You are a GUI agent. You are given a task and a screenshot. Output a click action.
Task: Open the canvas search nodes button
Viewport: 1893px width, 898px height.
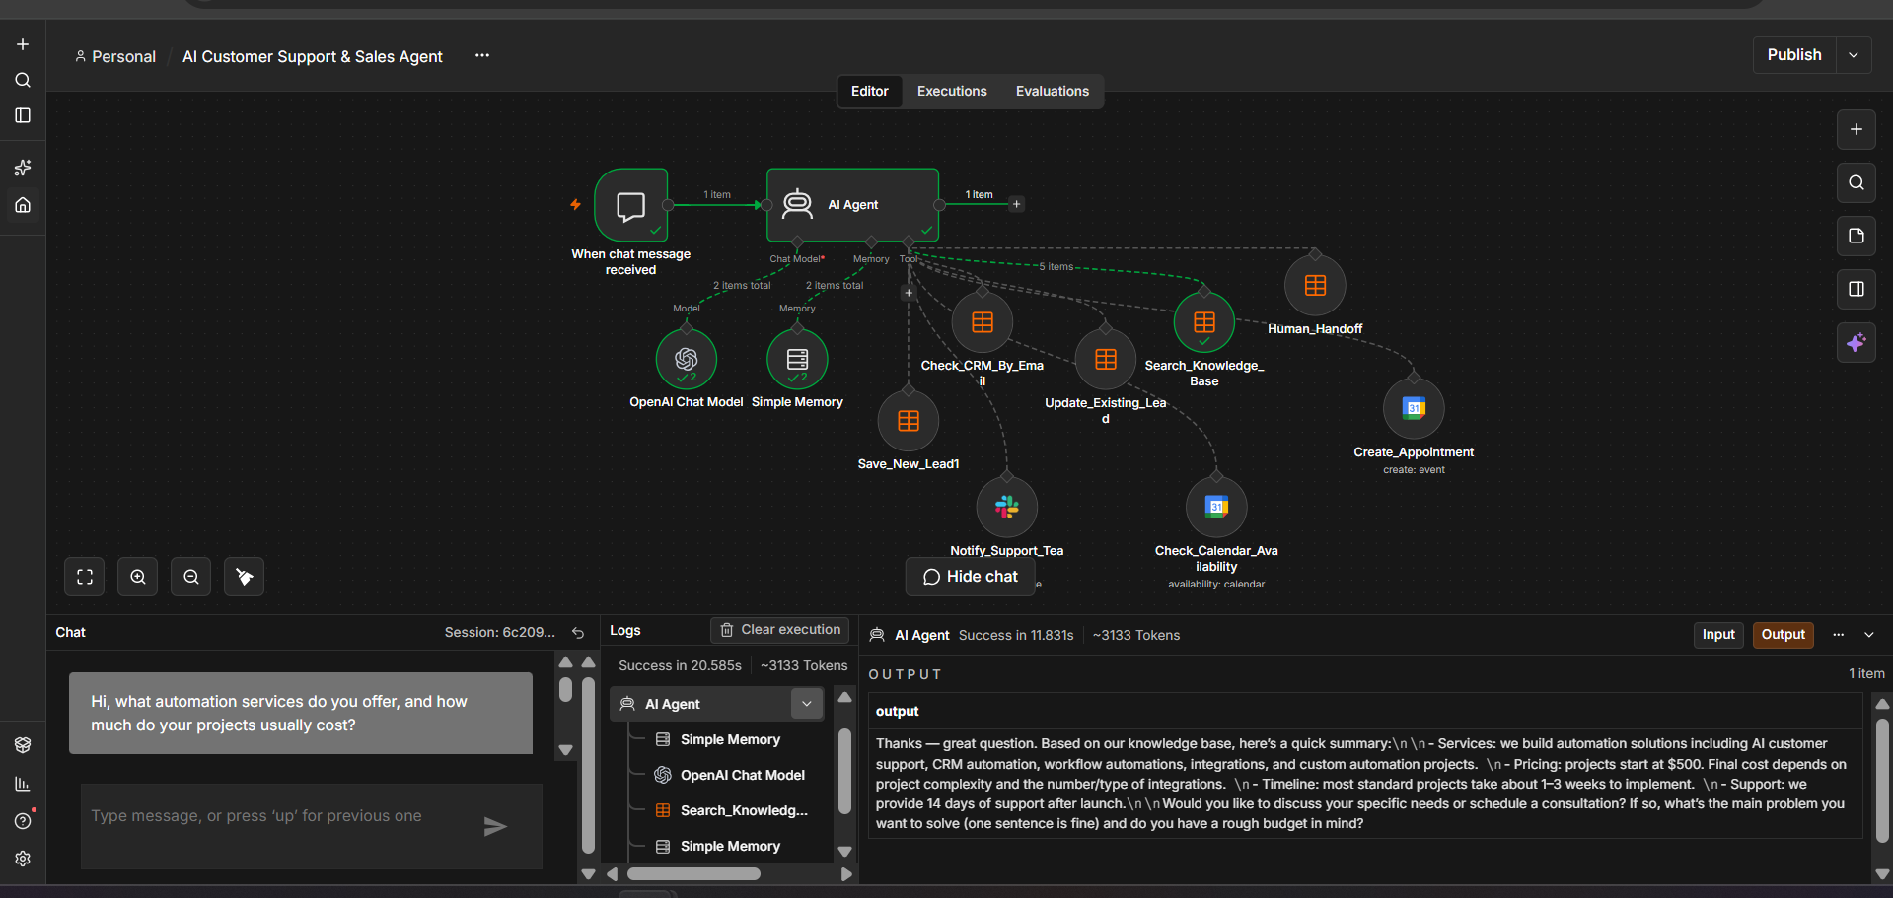pos(1856,182)
